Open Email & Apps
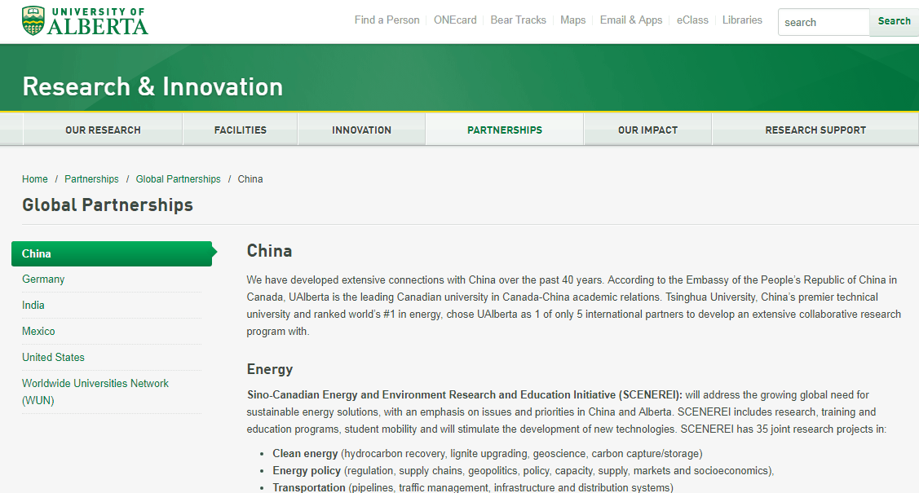This screenshot has width=919, height=493. point(630,20)
